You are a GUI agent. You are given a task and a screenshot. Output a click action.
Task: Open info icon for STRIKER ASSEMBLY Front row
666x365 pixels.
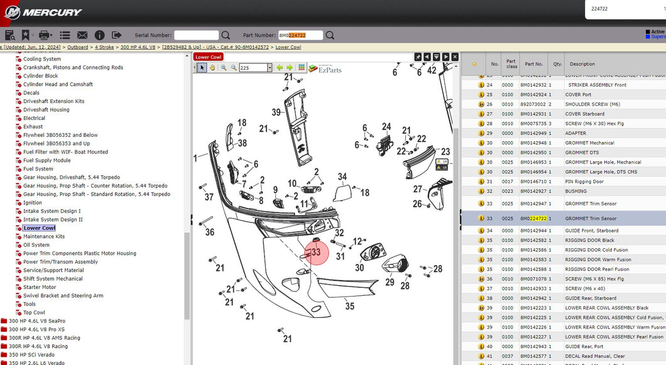[x=481, y=85]
